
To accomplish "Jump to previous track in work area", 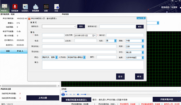I will (70, 94).
